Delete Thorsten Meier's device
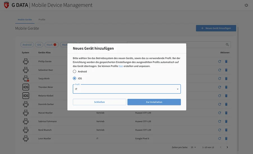253x154 pixels. (226, 87)
